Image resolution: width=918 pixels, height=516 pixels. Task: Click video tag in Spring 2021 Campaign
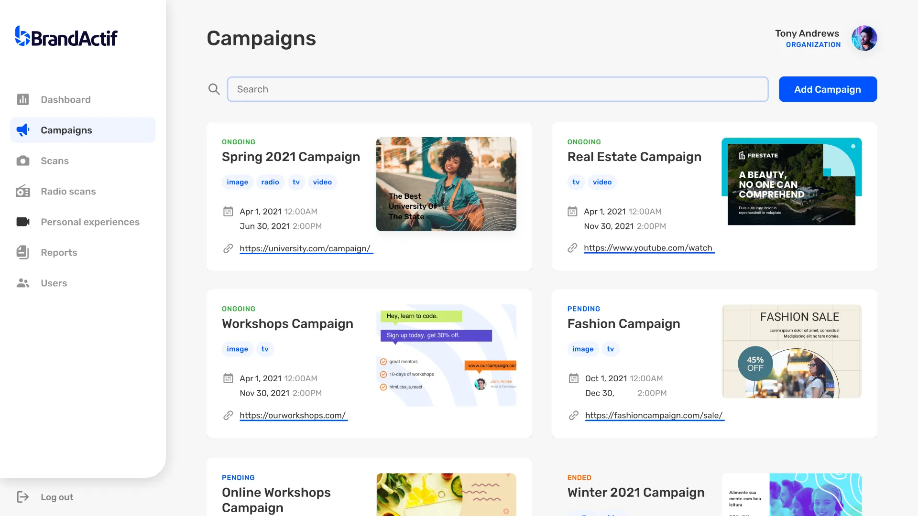click(x=322, y=182)
